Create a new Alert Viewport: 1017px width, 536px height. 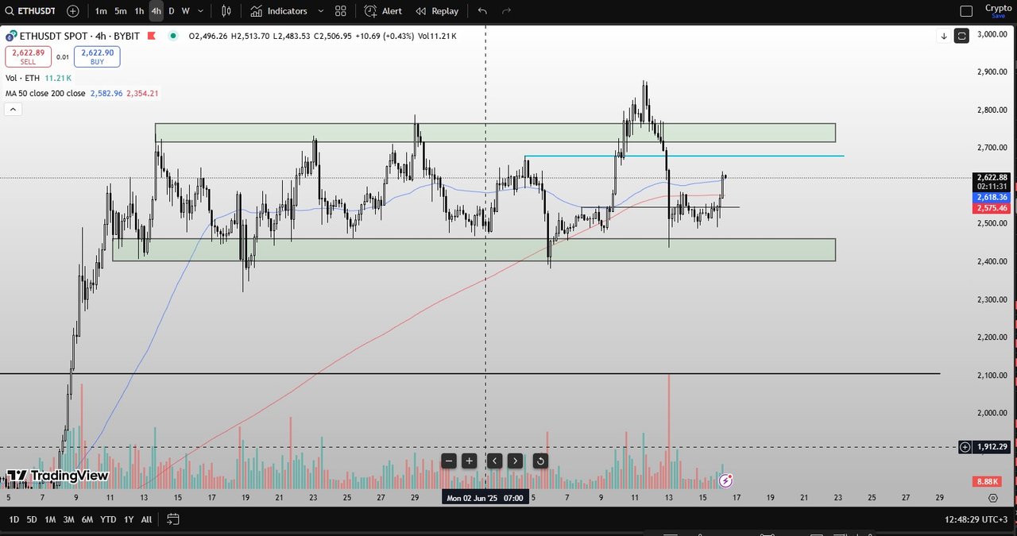coord(383,11)
